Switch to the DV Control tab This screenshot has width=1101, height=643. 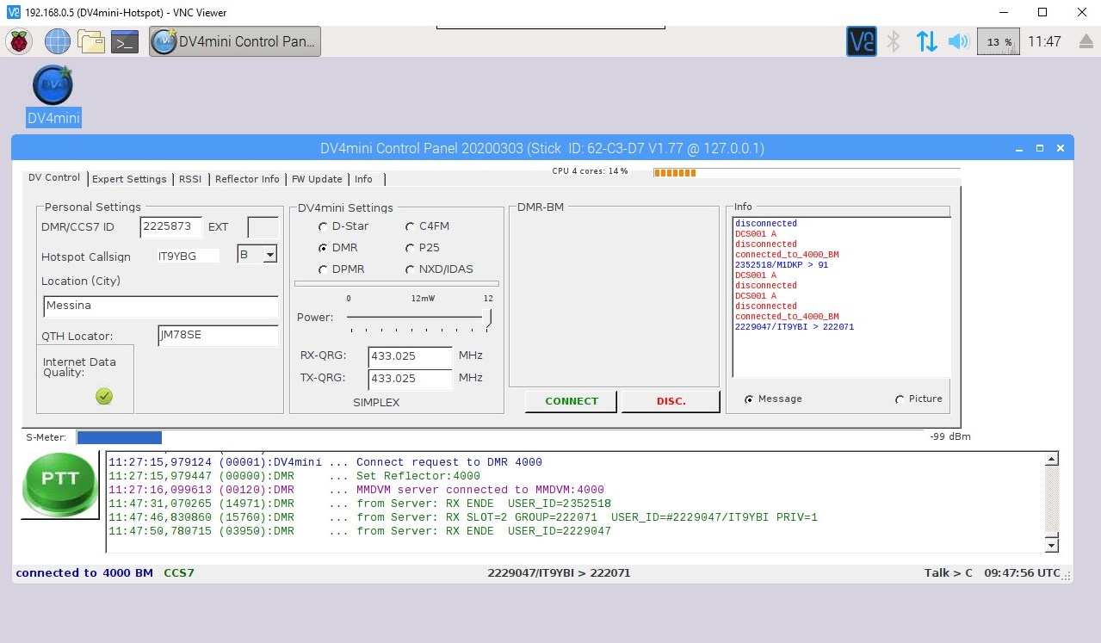54,178
